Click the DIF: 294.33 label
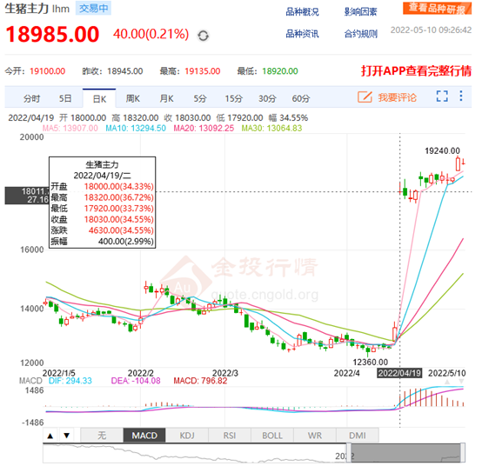 coord(70,381)
